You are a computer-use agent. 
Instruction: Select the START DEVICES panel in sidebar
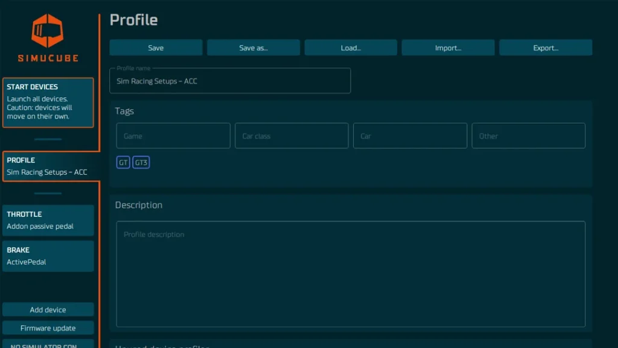(48, 101)
